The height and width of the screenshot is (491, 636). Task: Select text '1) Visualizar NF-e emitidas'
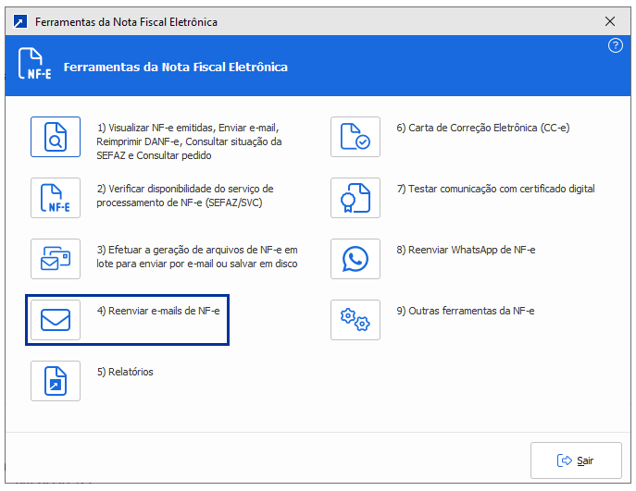pos(156,128)
